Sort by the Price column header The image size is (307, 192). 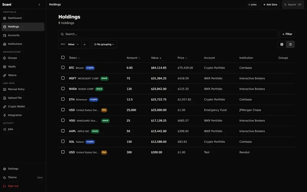point(182,58)
